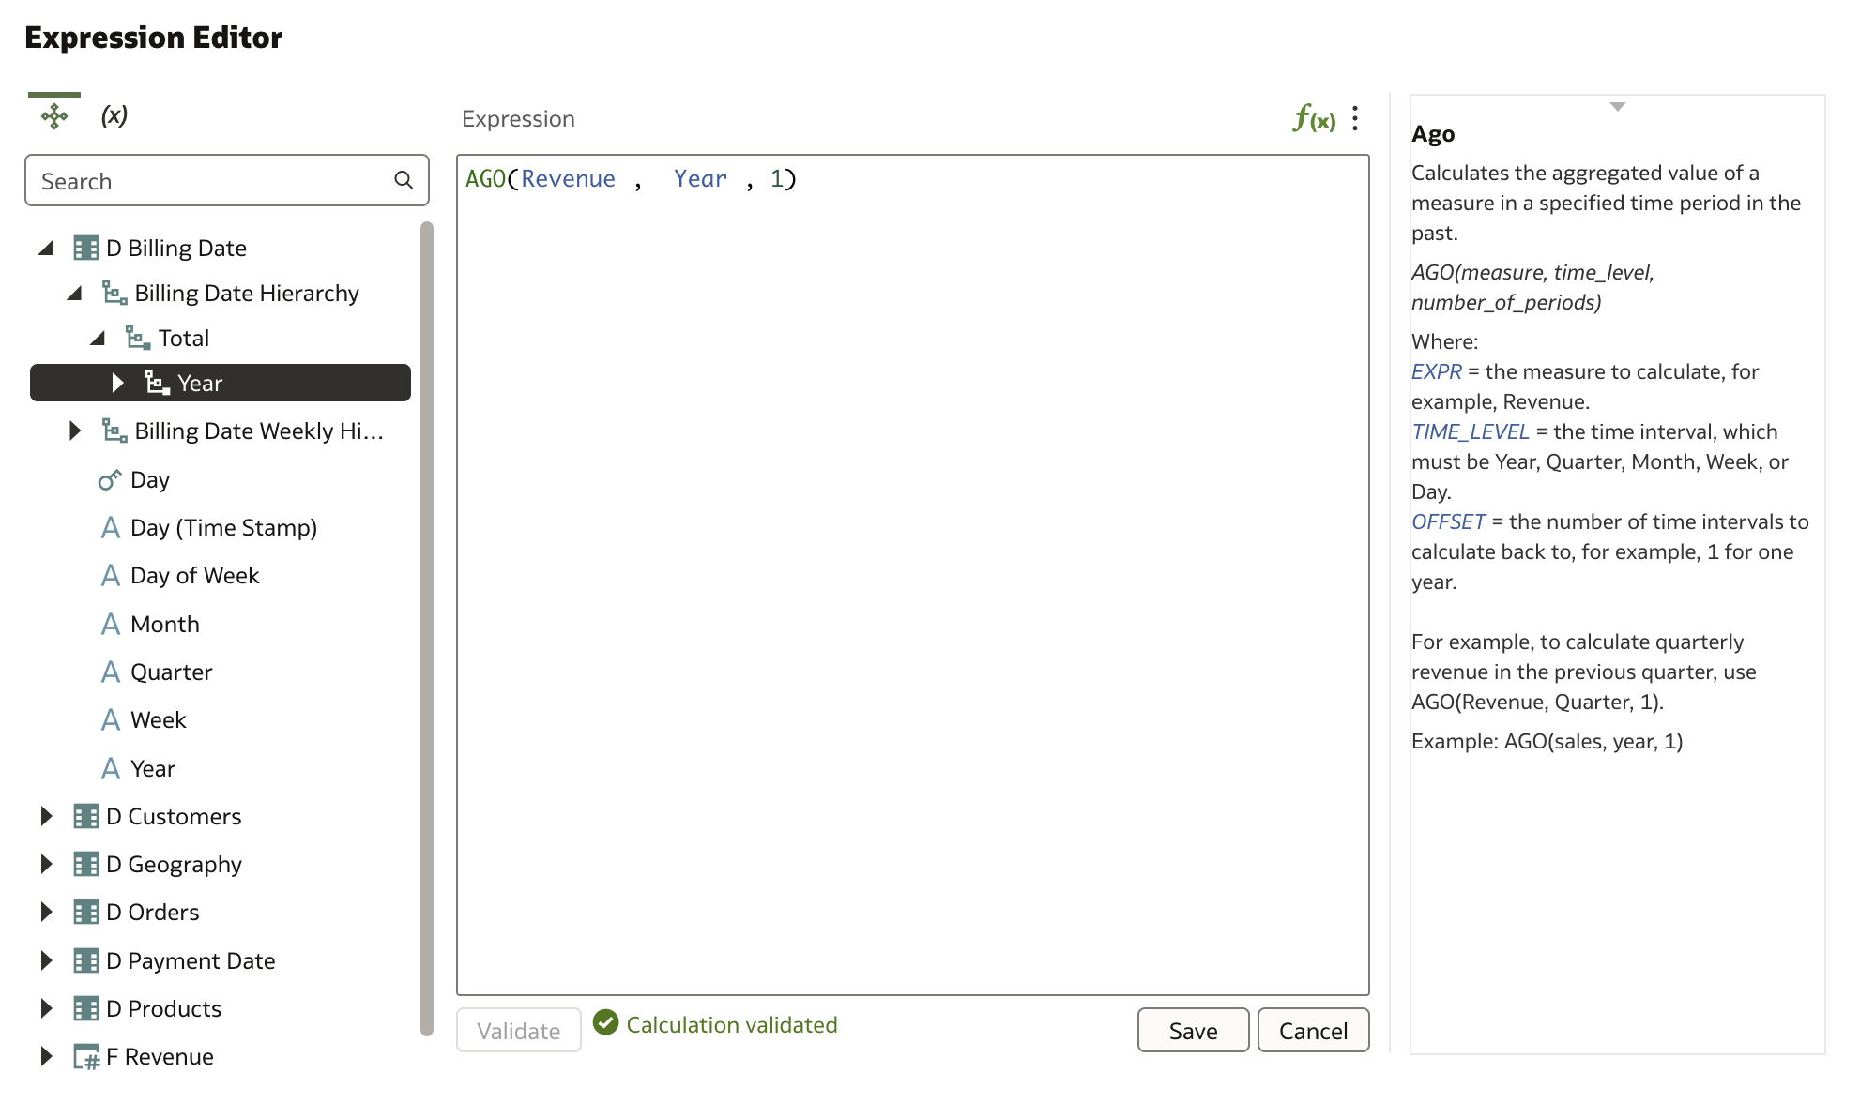The width and height of the screenshot is (1860, 1103).
Task: Expand the D Customers folder
Action: point(46,816)
